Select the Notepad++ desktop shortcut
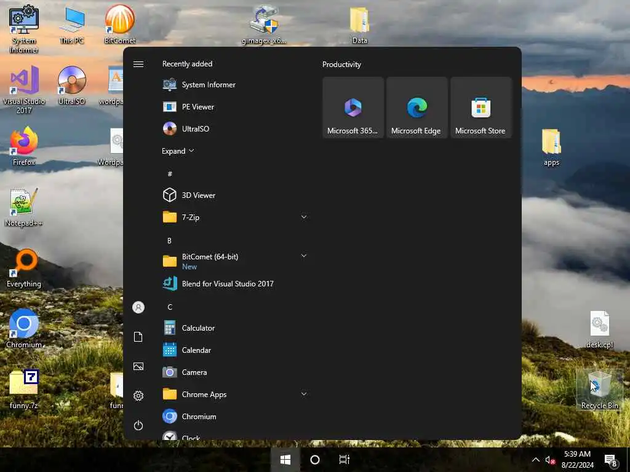The width and height of the screenshot is (630, 472). coord(24,207)
